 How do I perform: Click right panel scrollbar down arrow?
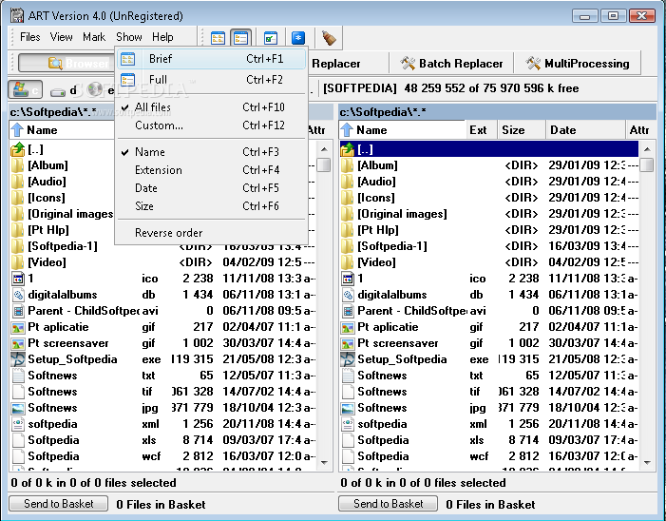click(x=647, y=462)
